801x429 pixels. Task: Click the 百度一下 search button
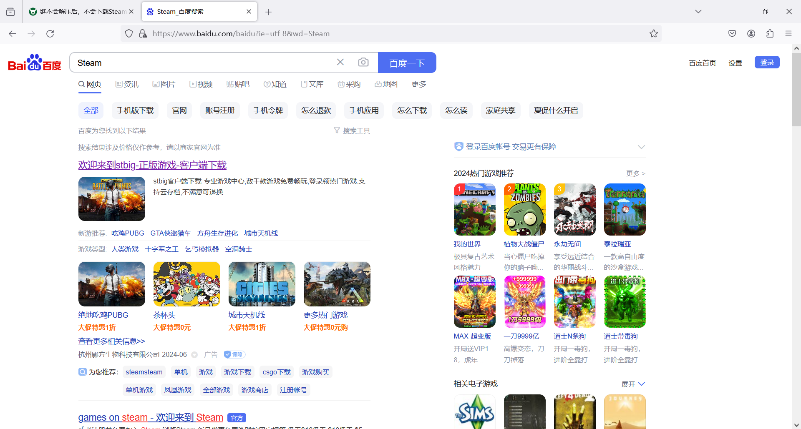pyautogui.click(x=407, y=63)
